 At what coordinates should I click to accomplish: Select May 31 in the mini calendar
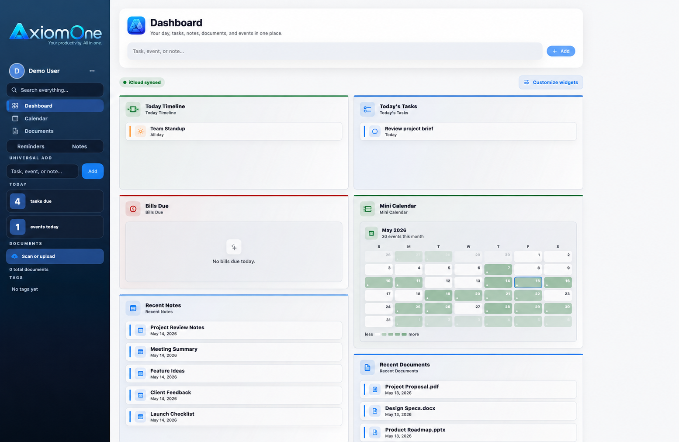pyautogui.click(x=379, y=321)
